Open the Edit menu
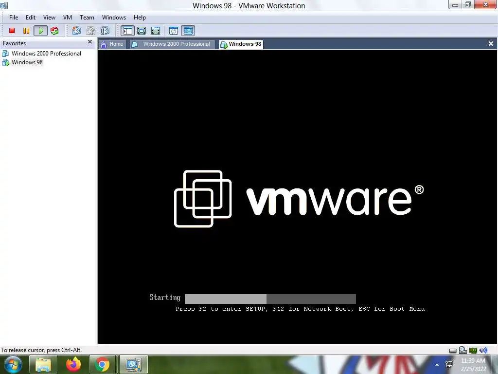Viewport: 498px width, 374px height. 31,18
